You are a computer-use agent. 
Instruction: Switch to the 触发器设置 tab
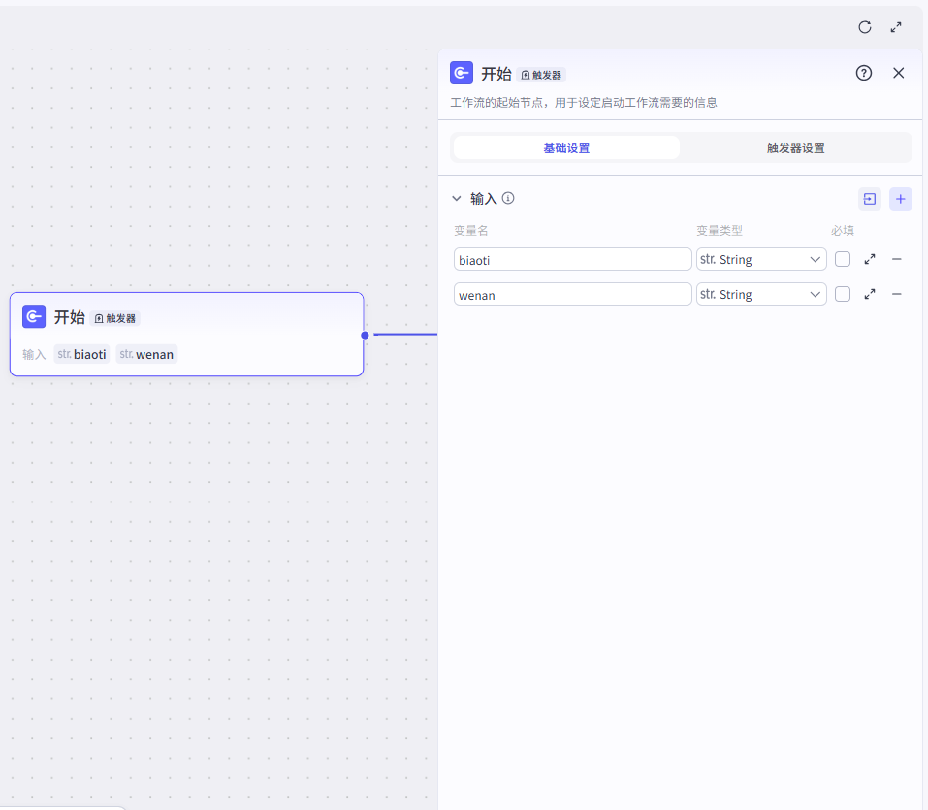[795, 148]
